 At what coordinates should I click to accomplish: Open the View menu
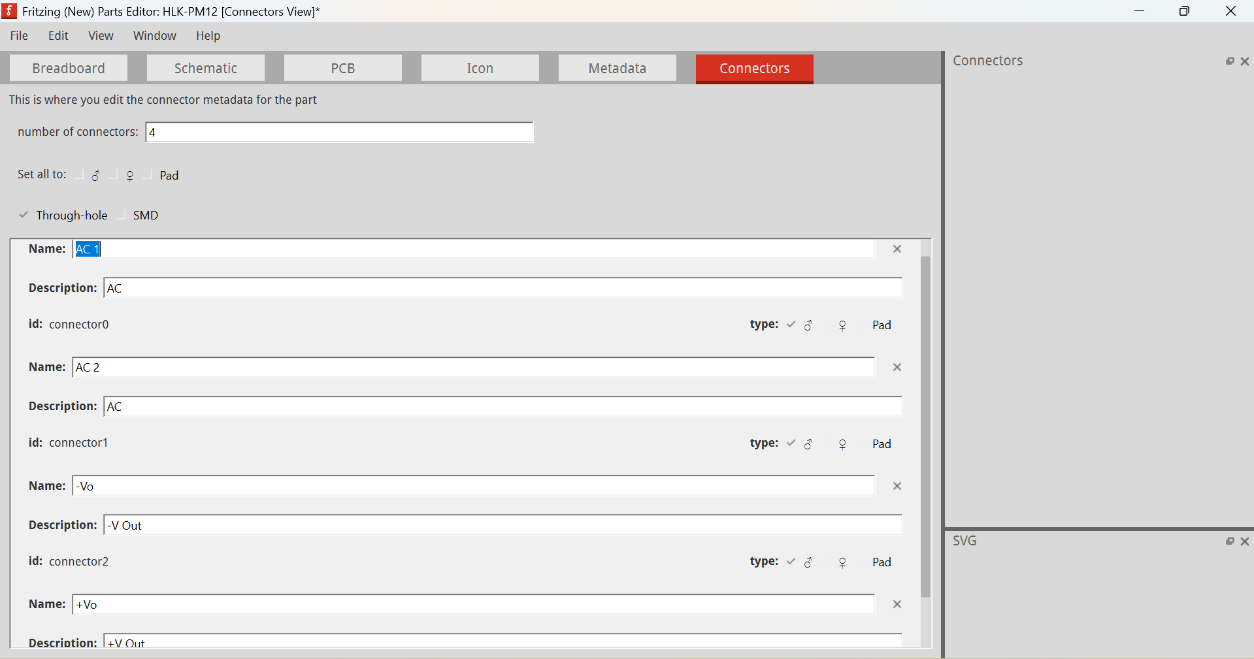101,36
